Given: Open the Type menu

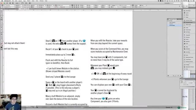Looking at the screenshot, I should 24,1.
